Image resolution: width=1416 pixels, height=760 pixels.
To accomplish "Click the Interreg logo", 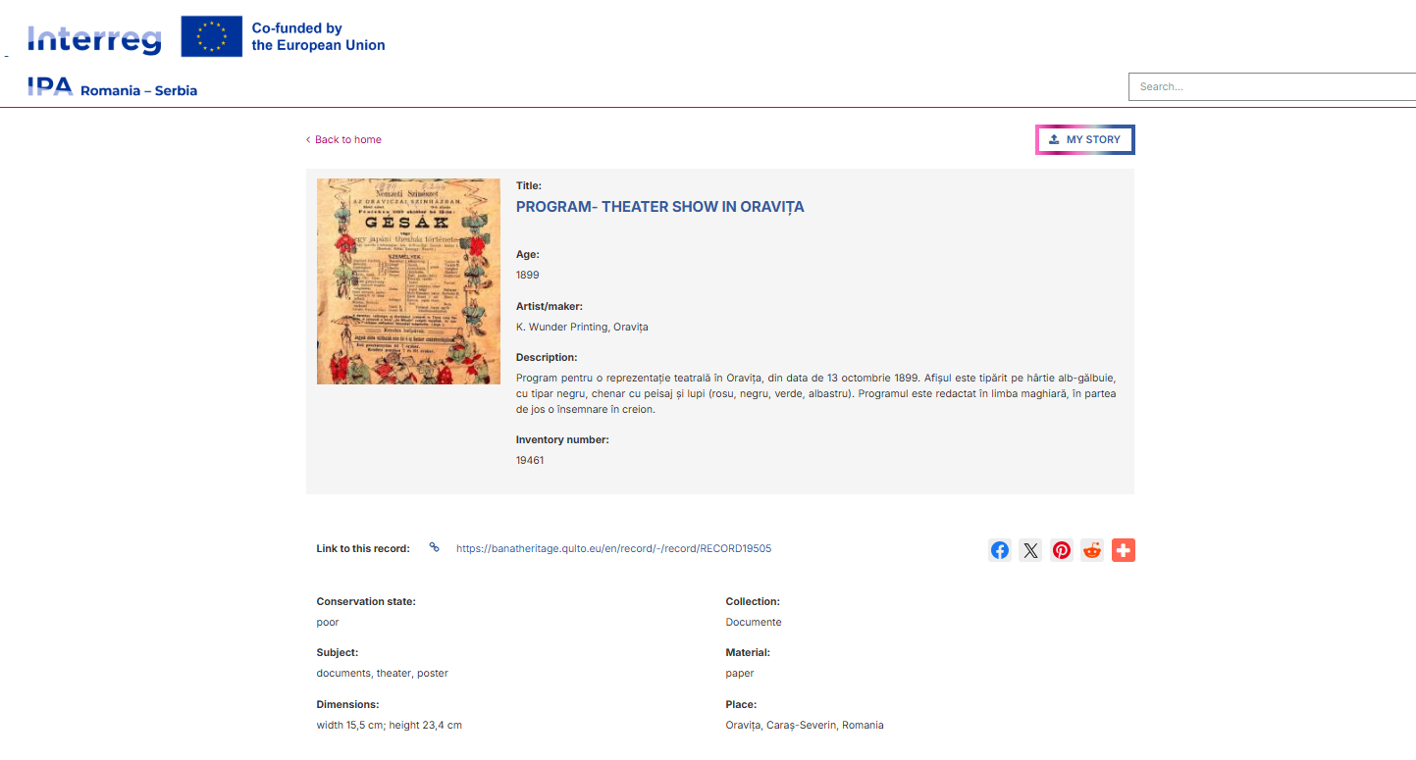I will tap(95, 38).
